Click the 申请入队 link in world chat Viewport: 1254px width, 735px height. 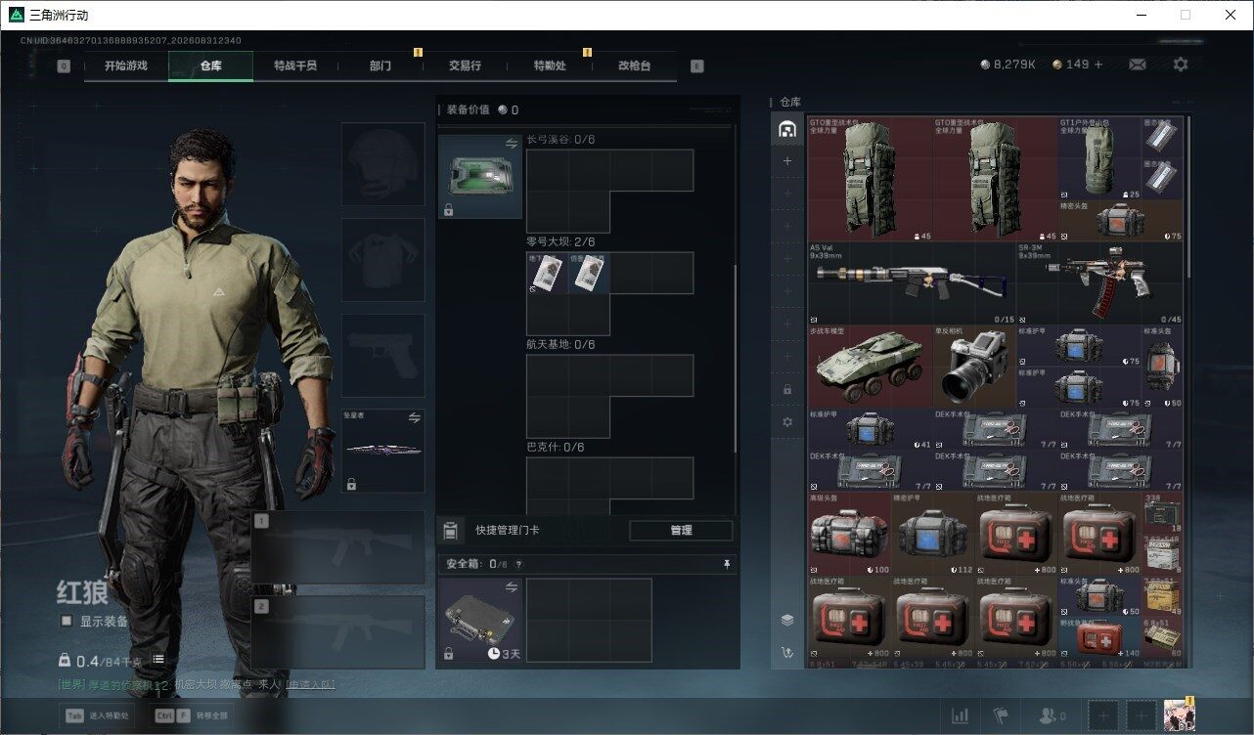309,684
